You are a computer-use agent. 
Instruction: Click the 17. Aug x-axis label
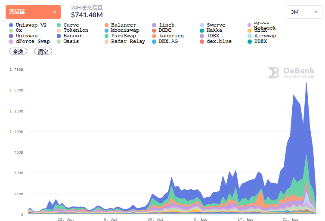pyautogui.click(x=245, y=219)
